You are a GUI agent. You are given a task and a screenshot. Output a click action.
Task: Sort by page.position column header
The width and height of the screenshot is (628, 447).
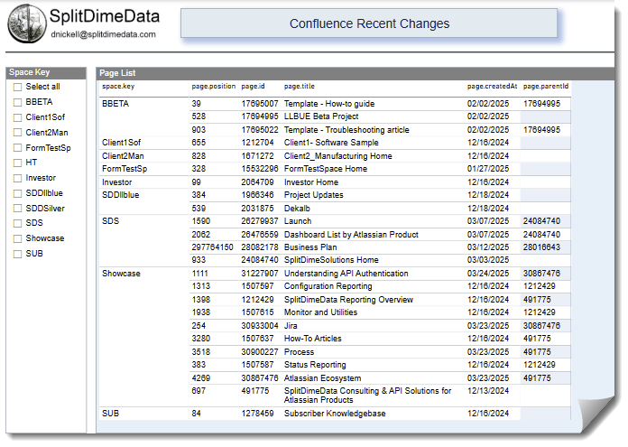coord(214,86)
